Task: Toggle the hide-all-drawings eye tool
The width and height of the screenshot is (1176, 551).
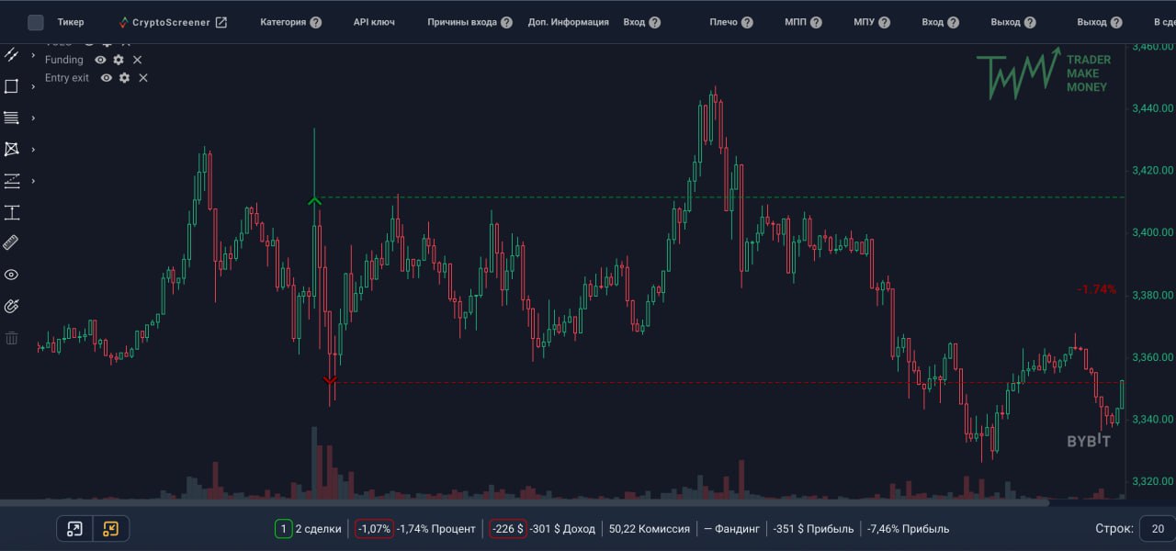Action: click(x=11, y=274)
